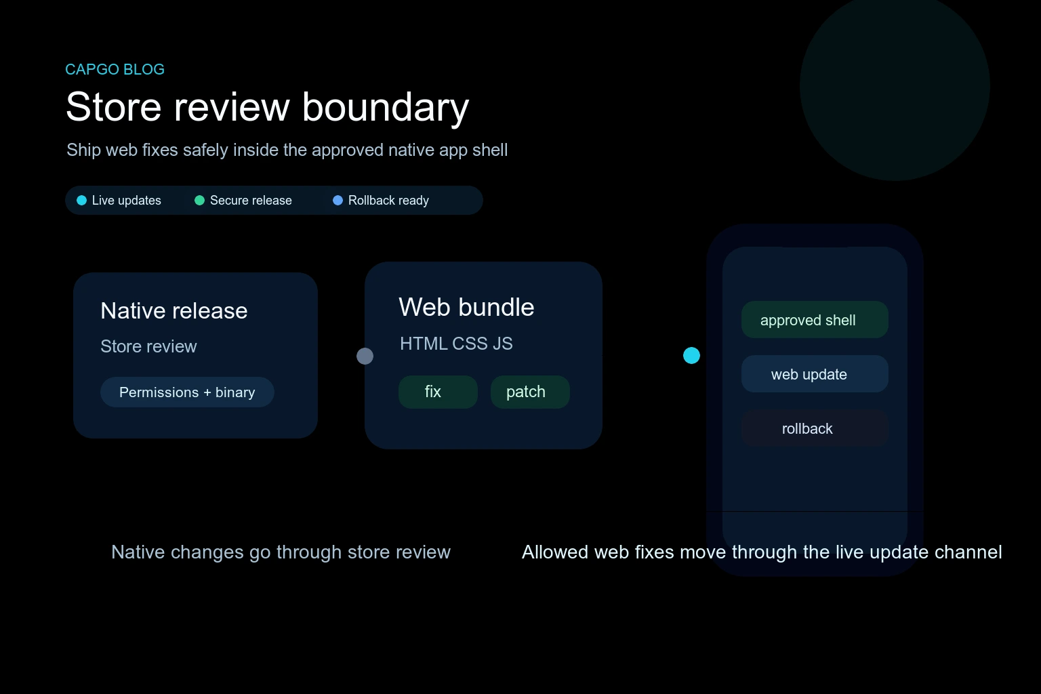Click the rollback chip in phone

[x=815, y=428]
